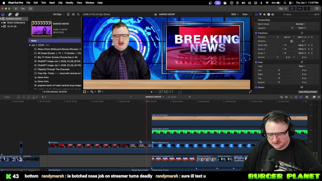The image size is (322, 181).
Task: Open MANGO MOVIE timeline history dropdown
Action: point(155,97)
